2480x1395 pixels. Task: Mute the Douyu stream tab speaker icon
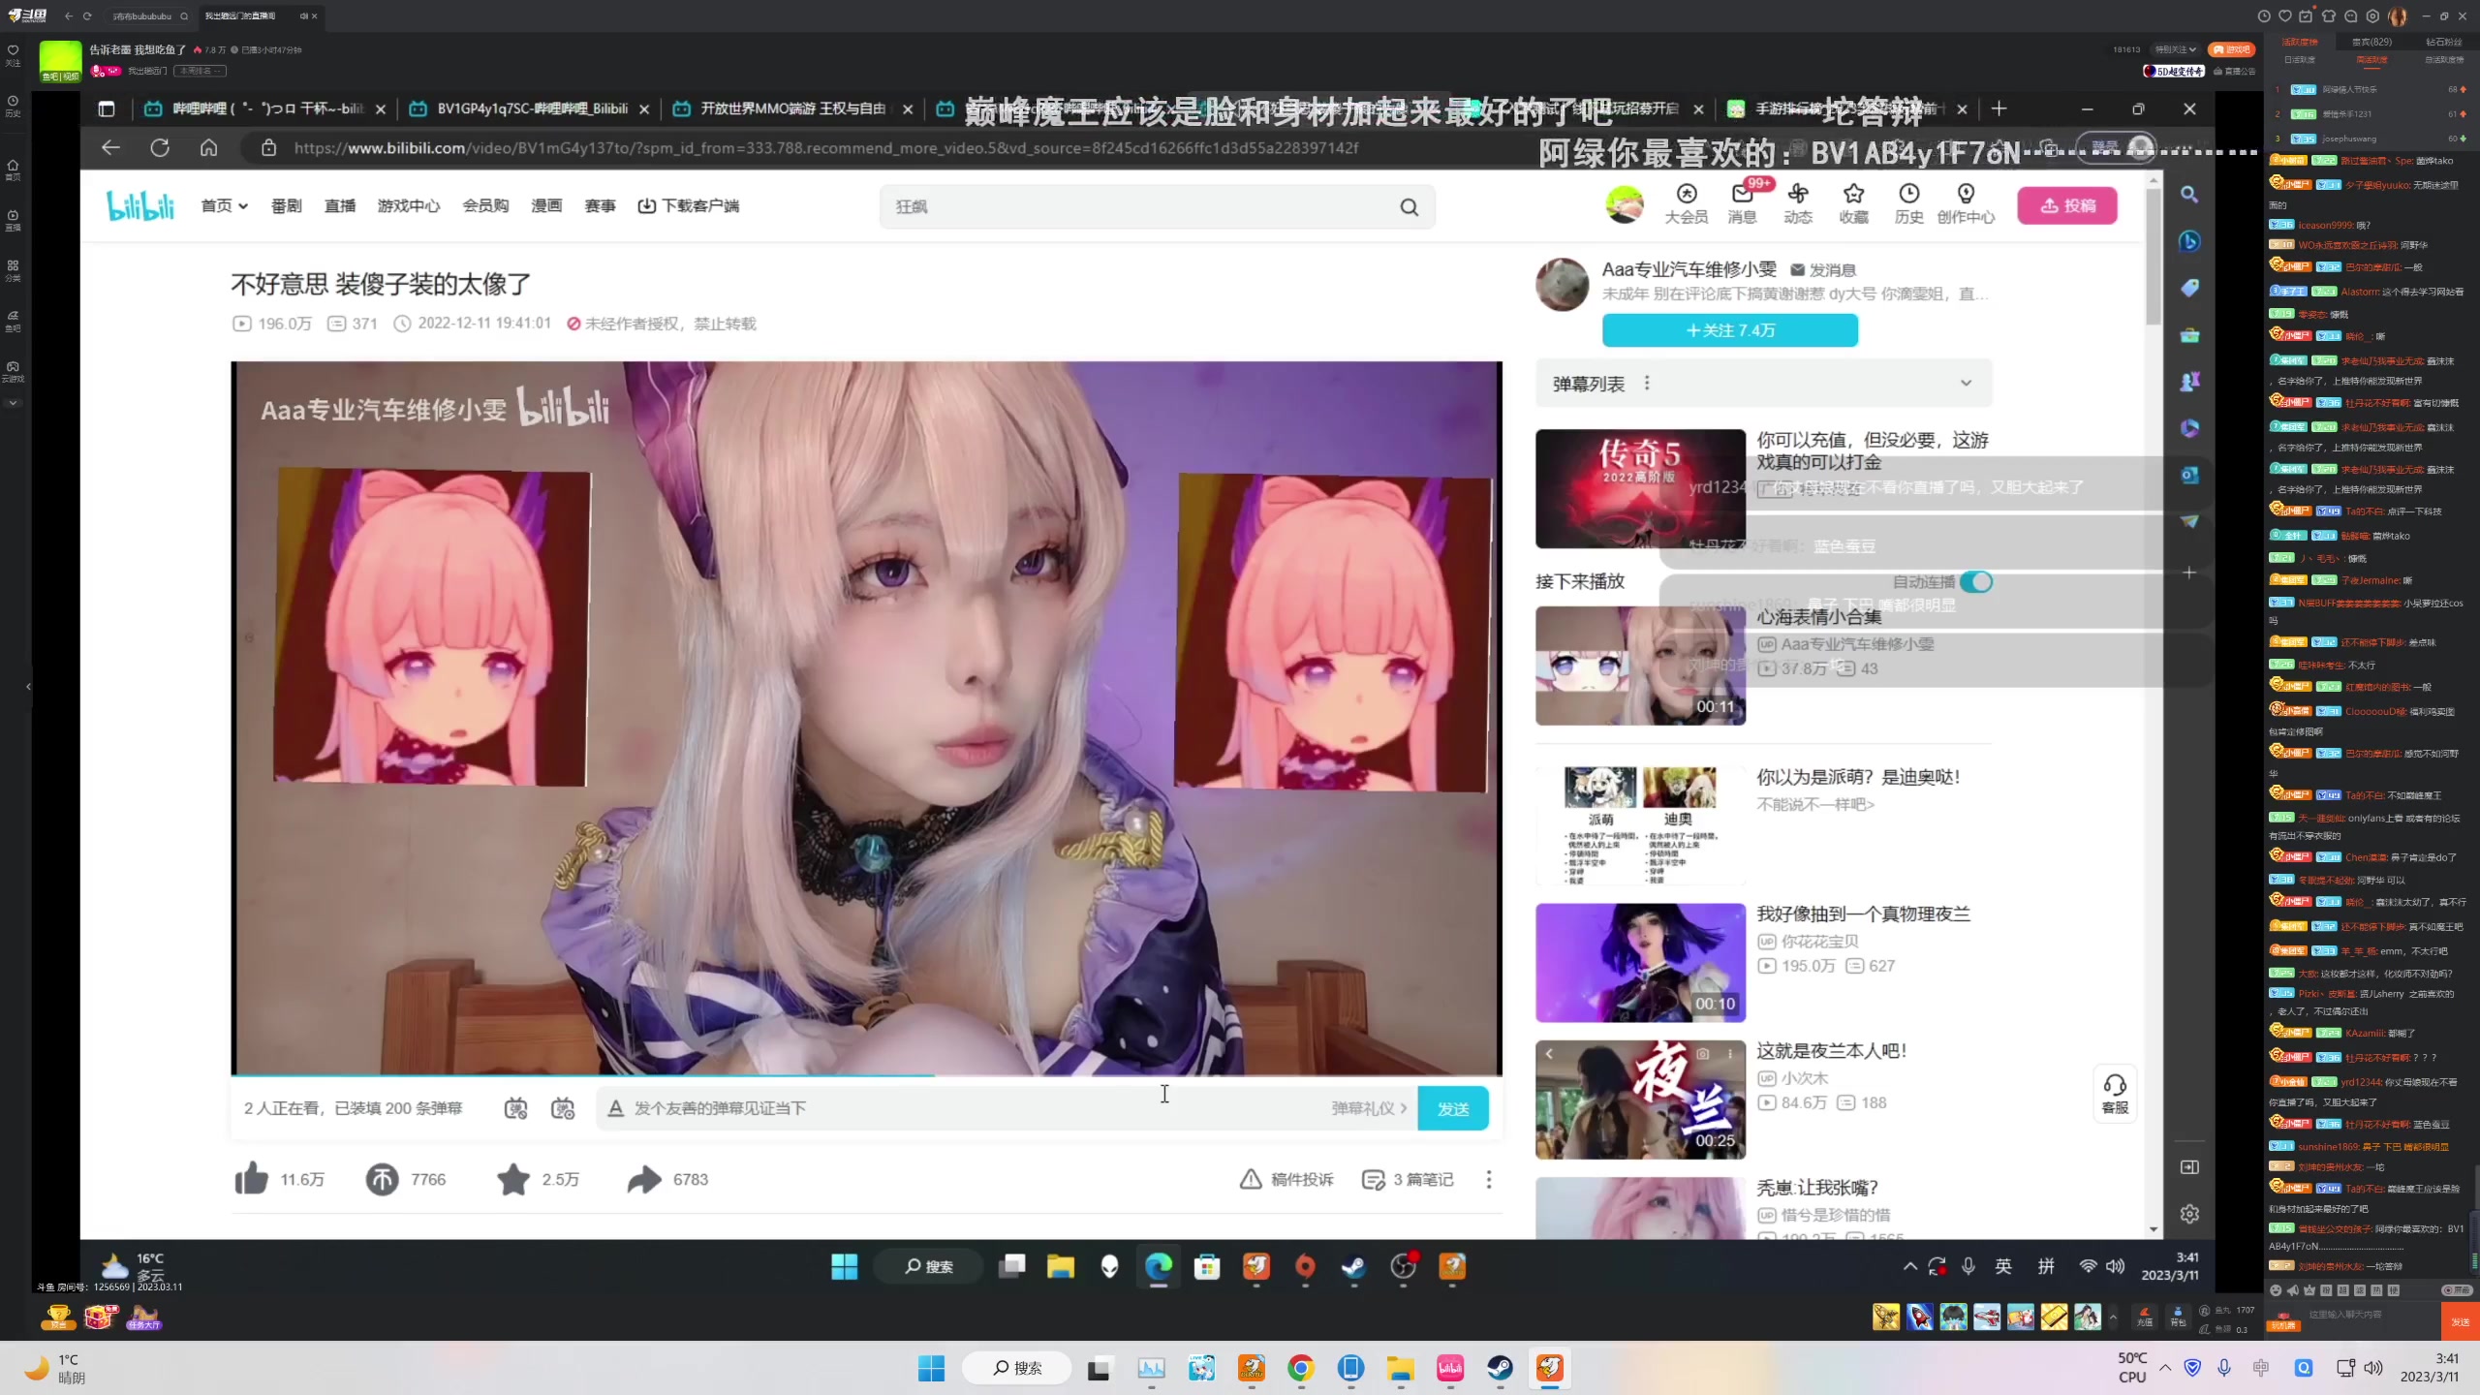(303, 15)
